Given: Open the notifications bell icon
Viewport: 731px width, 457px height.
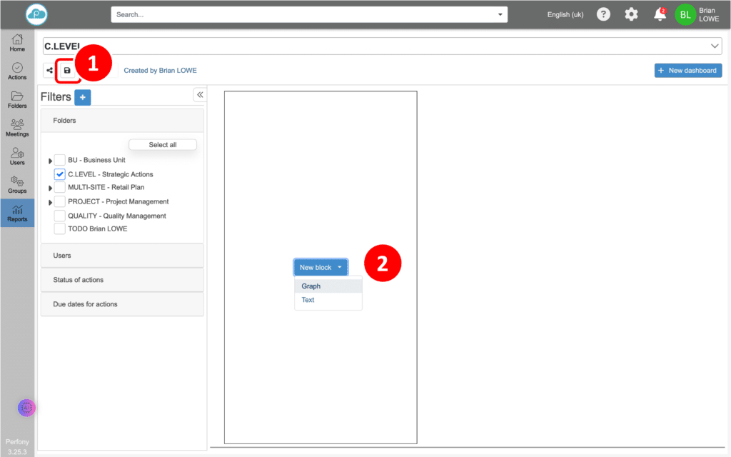Looking at the screenshot, I should tap(660, 14).
